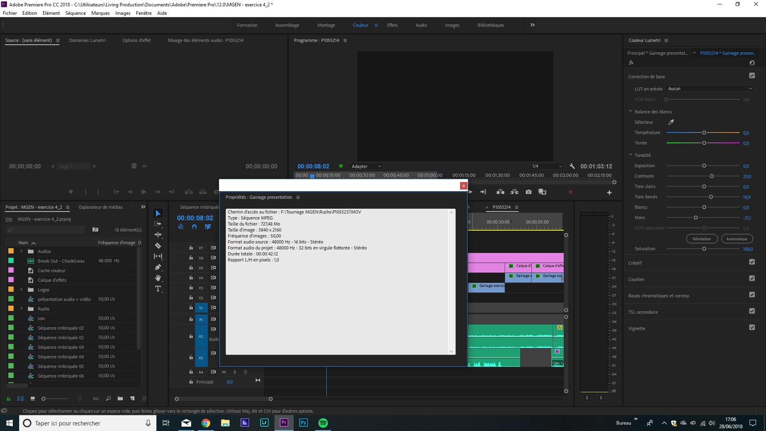766x431 pixels.
Task: Open Comparison View in Program monitor
Action: (542, 192)
